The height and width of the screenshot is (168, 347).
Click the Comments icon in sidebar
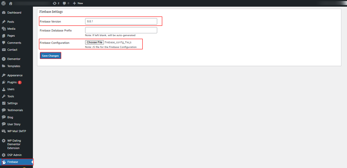tap(4, 43)
